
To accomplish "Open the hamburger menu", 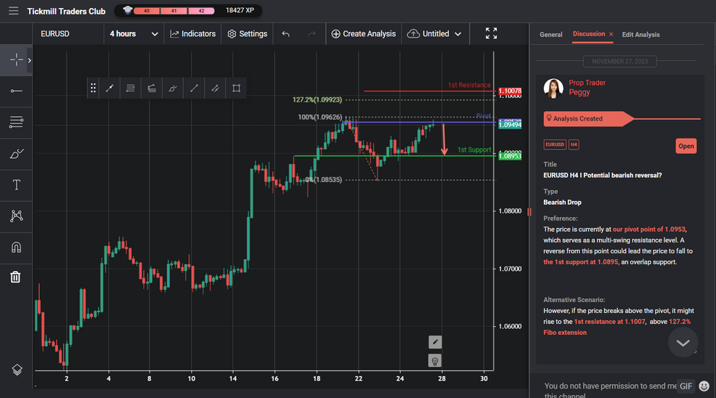I will click(13, 10).
